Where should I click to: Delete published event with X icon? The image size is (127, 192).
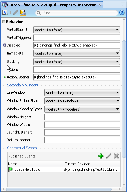(116, 156)
